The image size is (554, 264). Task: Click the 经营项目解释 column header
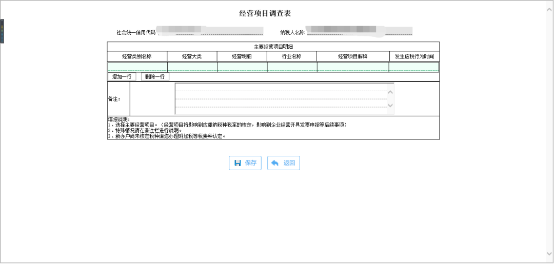(x=353, y=56)
